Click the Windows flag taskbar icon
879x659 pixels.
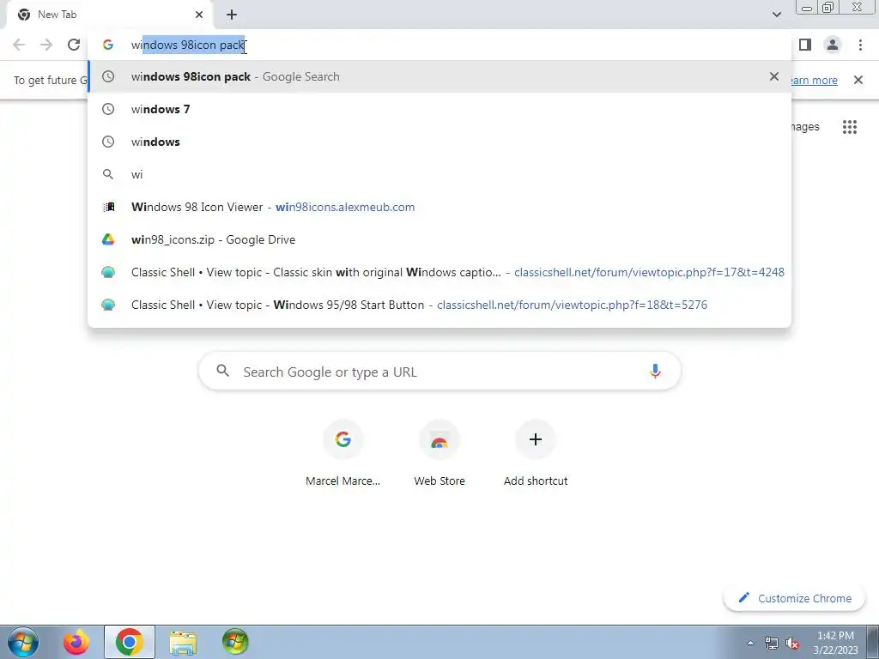click(235, 642)
